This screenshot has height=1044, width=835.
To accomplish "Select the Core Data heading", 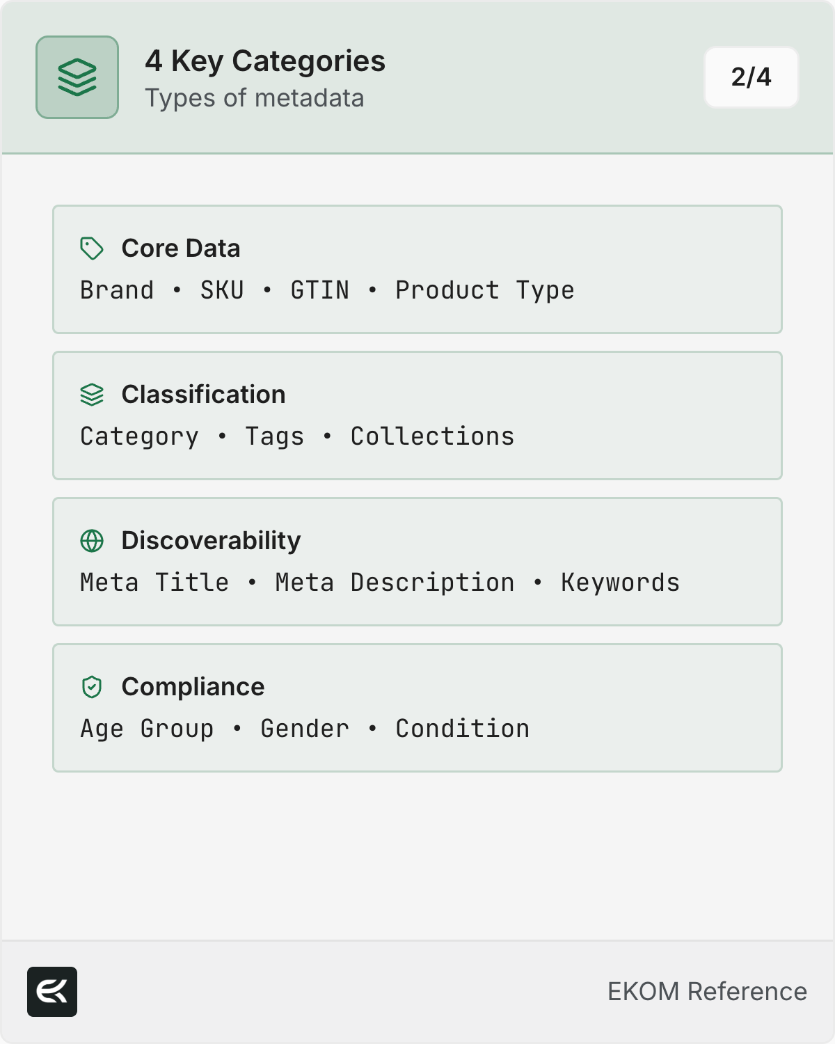I will (181, 248).
